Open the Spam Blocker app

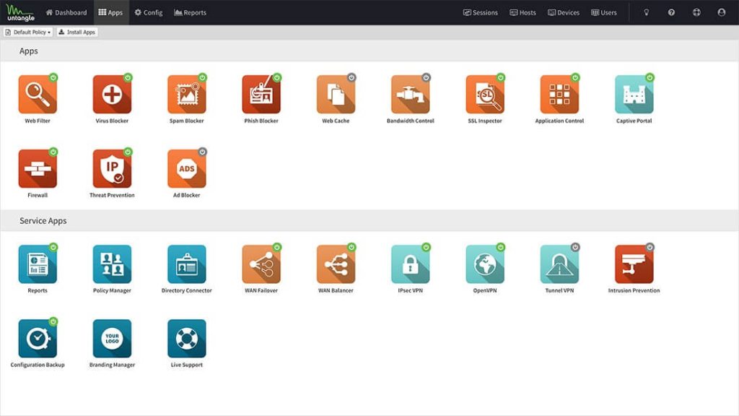click(x=187, y=95)
